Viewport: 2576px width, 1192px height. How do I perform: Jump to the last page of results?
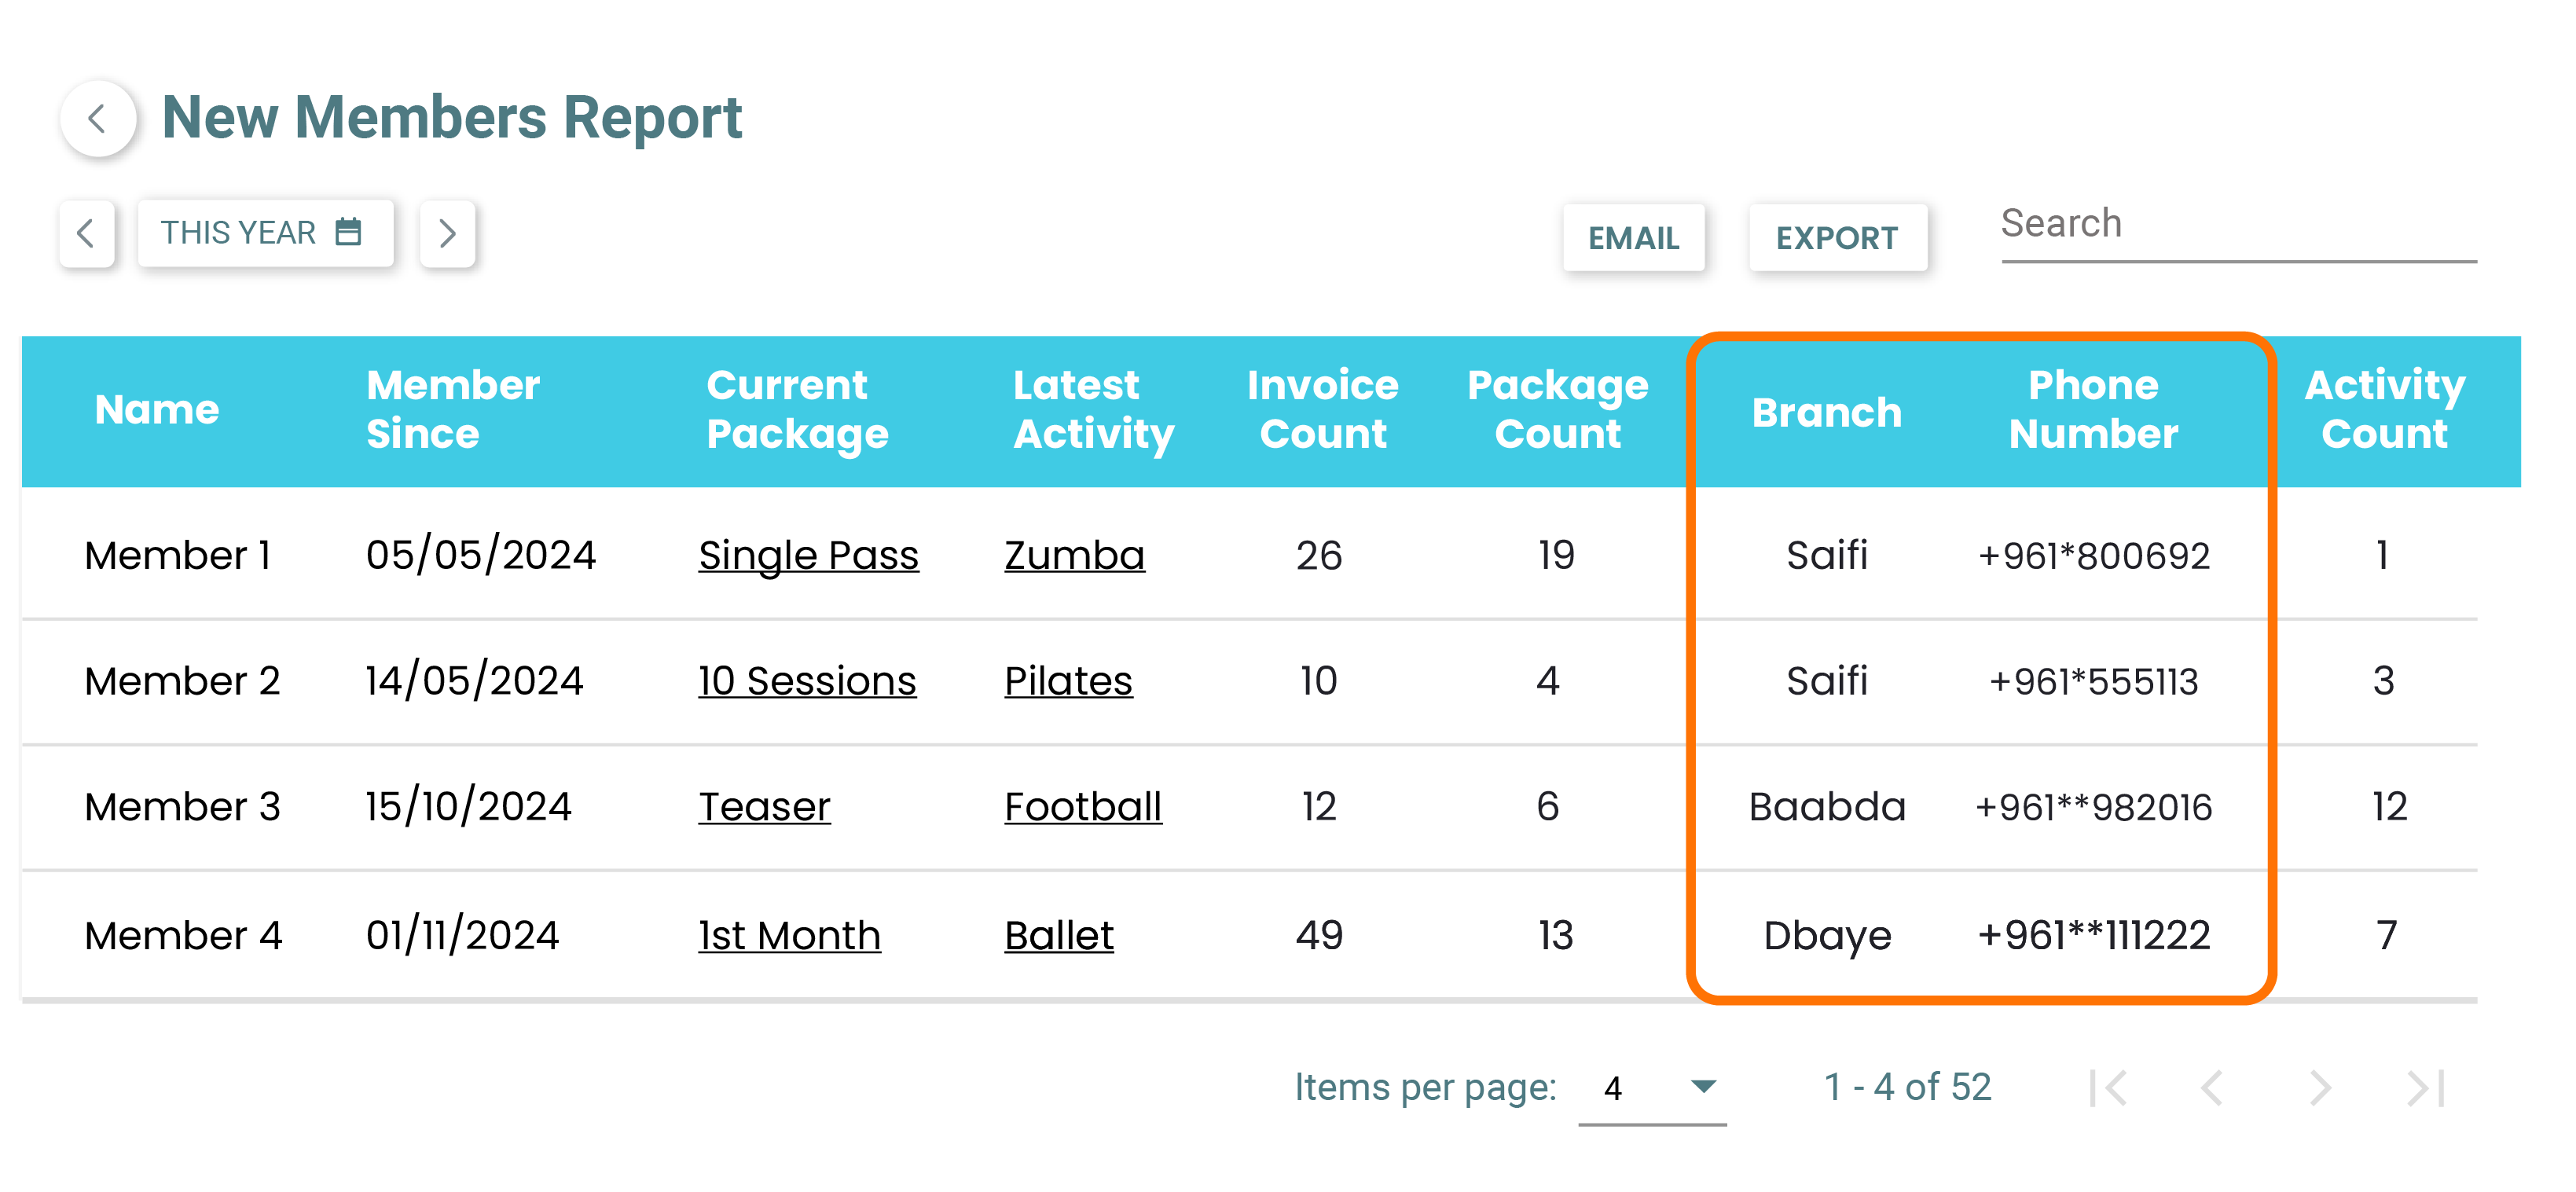(2425, 1087)
